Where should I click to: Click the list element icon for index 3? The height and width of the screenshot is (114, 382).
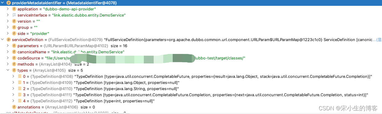(x=19, y=95)
